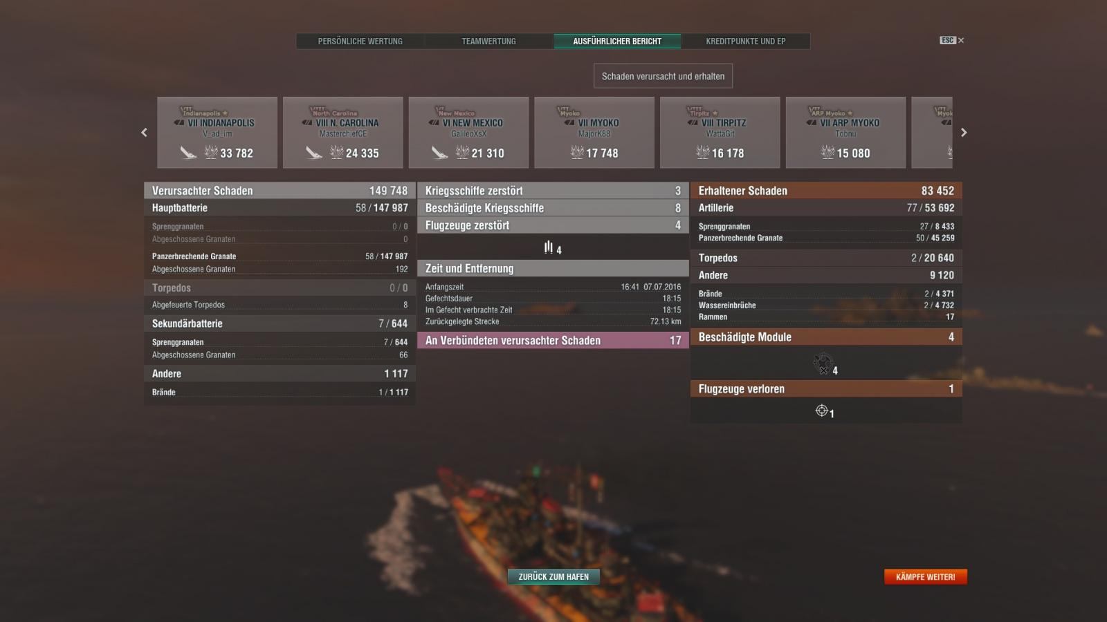Select the VII ARP Myoko ship card

pyautogui.click(x=845, y=133)
